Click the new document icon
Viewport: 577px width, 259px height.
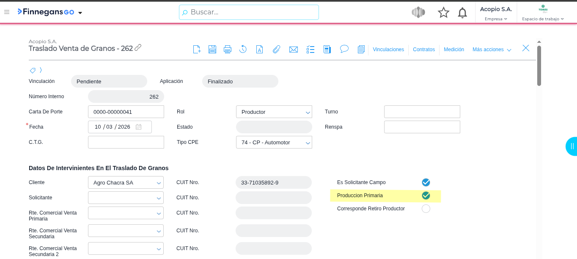pos(197,50)
